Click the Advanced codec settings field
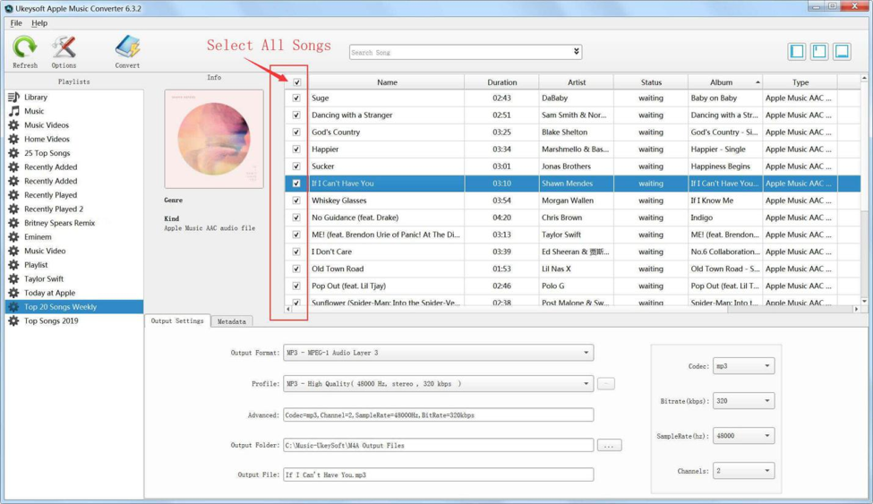 [x=438, y=414]
